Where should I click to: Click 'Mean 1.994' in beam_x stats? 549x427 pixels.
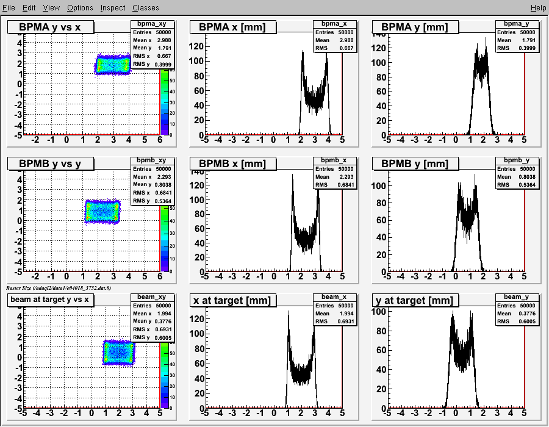tap(334, 314)
